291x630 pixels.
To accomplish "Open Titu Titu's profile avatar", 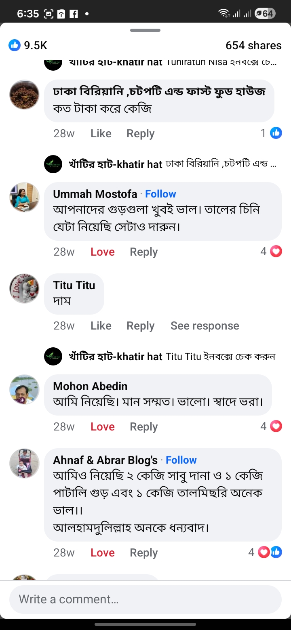I will (x=24, y=288).
